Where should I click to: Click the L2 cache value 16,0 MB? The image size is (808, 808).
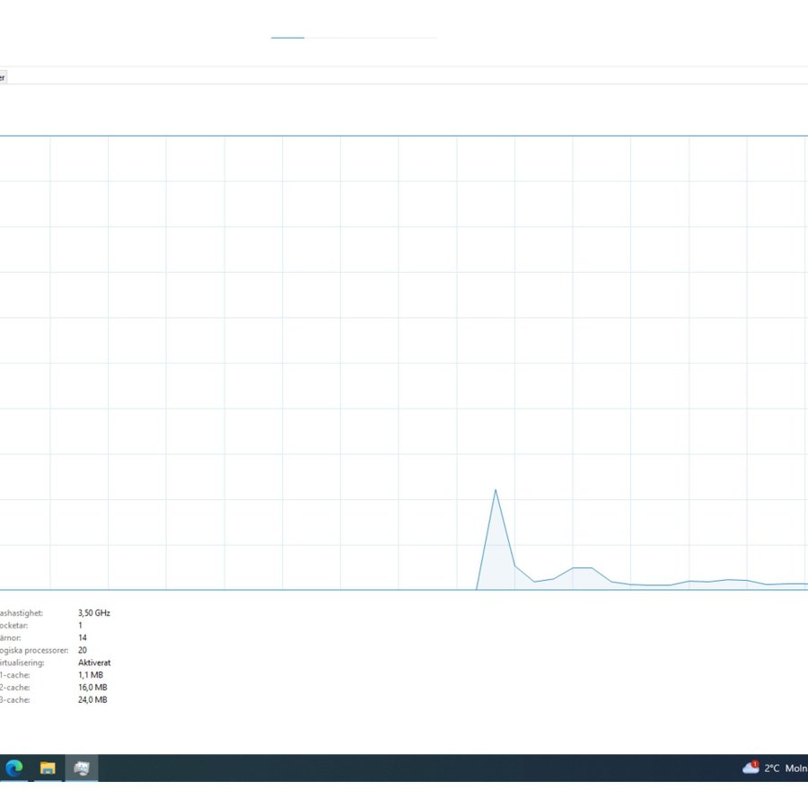(x=92, y=688)
